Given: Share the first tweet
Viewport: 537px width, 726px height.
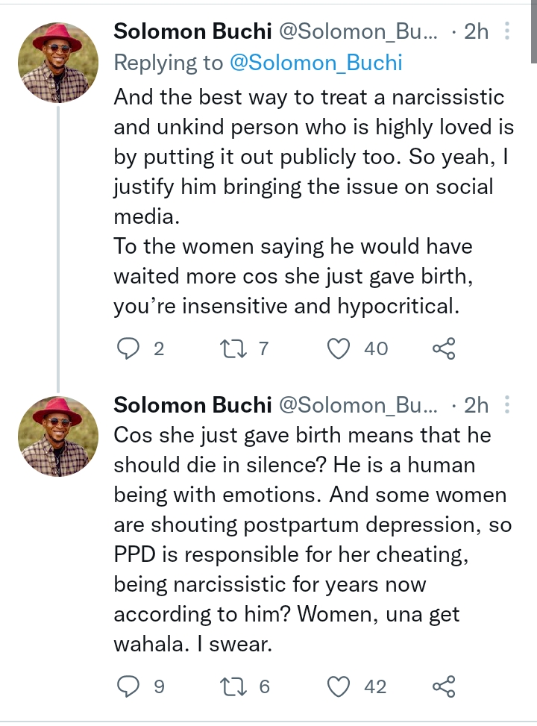Looking at the screenshot, I should [443, 348].
